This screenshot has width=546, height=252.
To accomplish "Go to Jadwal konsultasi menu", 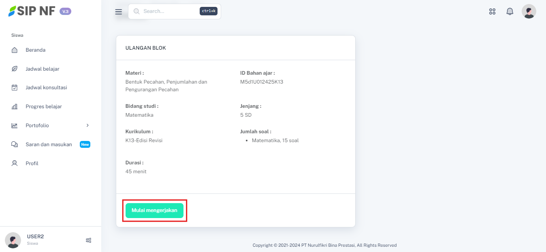I will [x=46, y=88].
